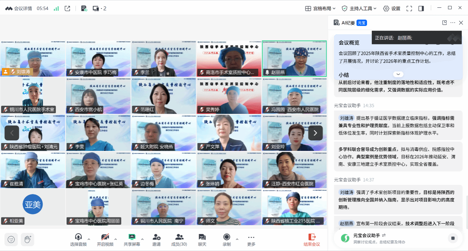Image resolution: width=468 pixels, height=251 pixels.
Task: Stop the 元宝会议助手 assistant recording button
Action: (x=452, y=238)
